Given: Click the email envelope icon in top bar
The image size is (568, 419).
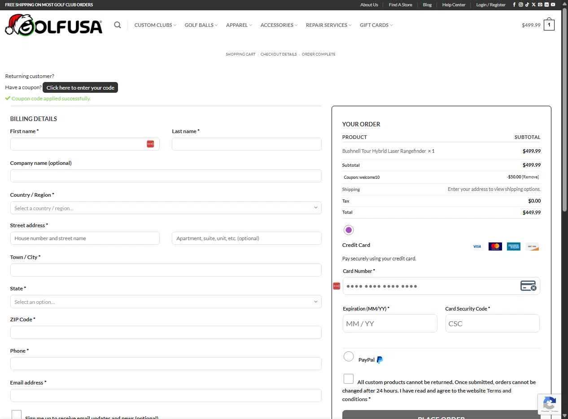Looking at the screenshot, I should tap(540, 4).
